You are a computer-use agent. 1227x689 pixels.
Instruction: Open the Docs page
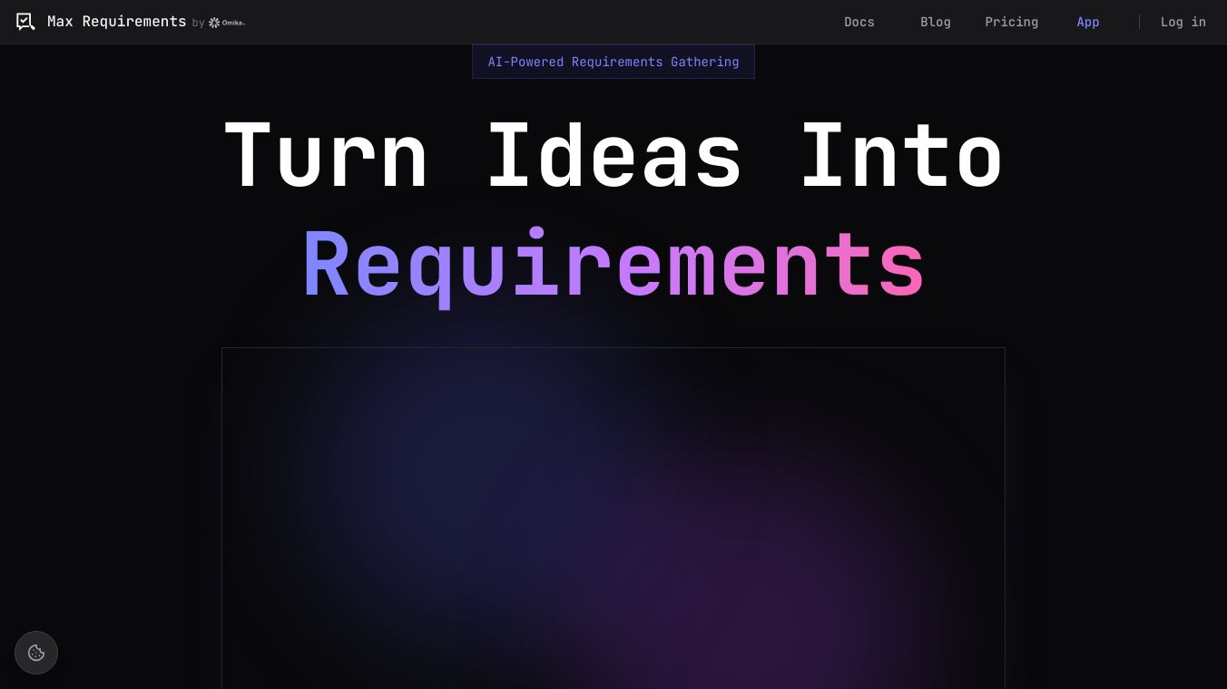859,22
